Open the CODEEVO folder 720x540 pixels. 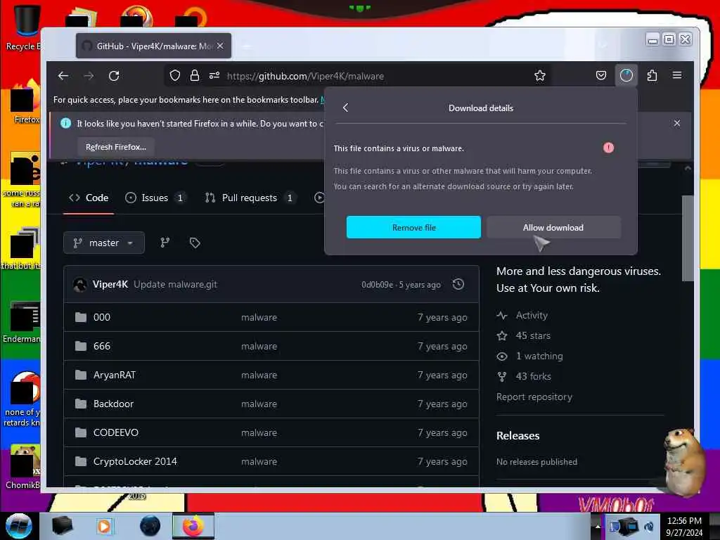(116, 432)
